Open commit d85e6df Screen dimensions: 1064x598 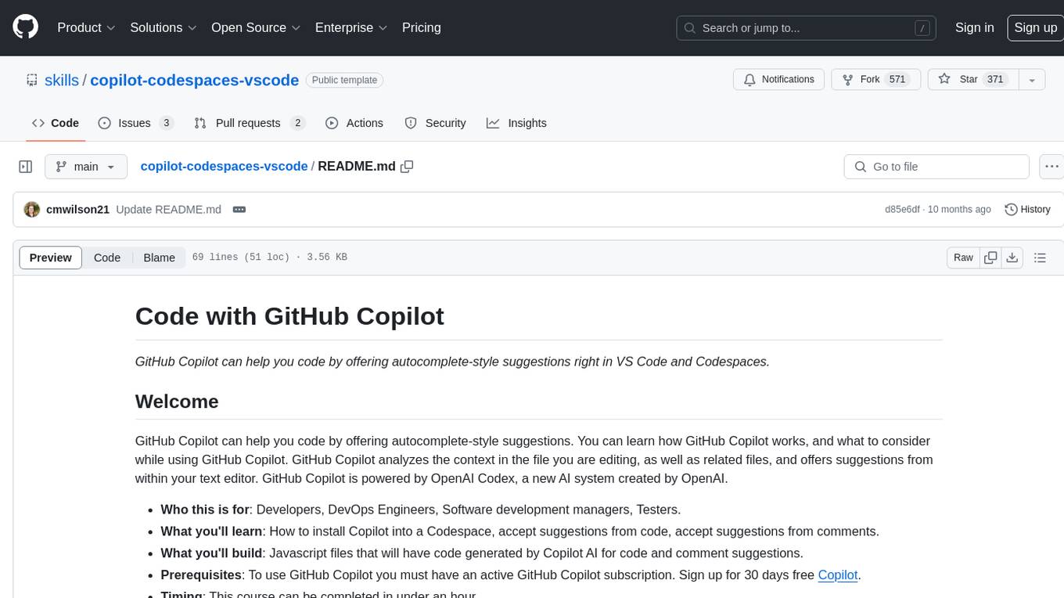(902, 210)
